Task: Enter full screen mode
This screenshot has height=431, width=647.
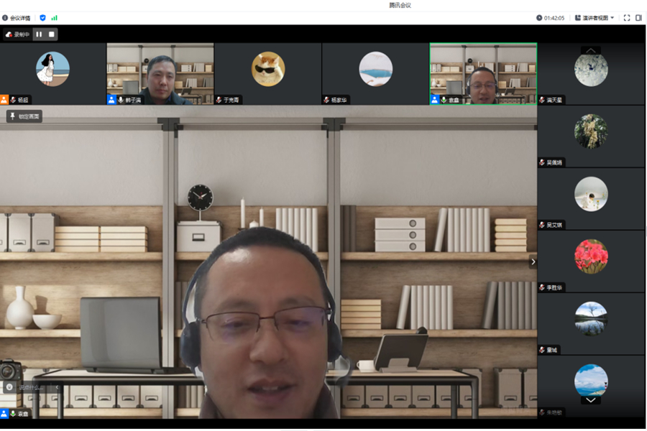Action: pos(626,18)
